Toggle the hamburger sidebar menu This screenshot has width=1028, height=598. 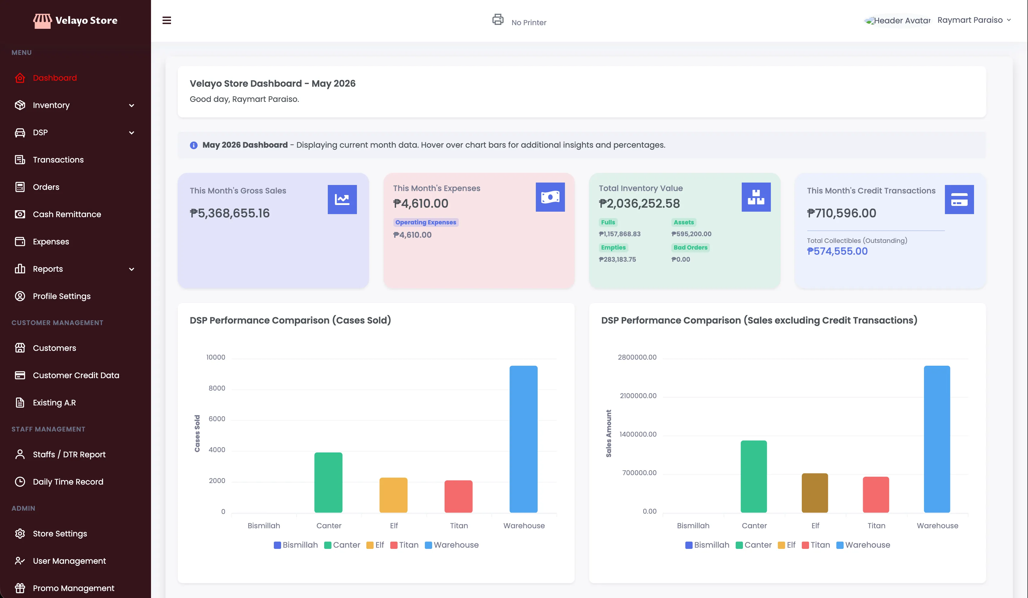pyautogui.click(x=166, y=20)
